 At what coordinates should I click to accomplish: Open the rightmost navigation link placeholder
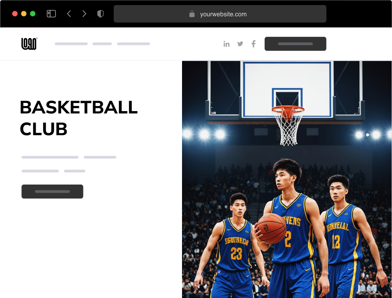pyautogui.click(x=134, y=44)
